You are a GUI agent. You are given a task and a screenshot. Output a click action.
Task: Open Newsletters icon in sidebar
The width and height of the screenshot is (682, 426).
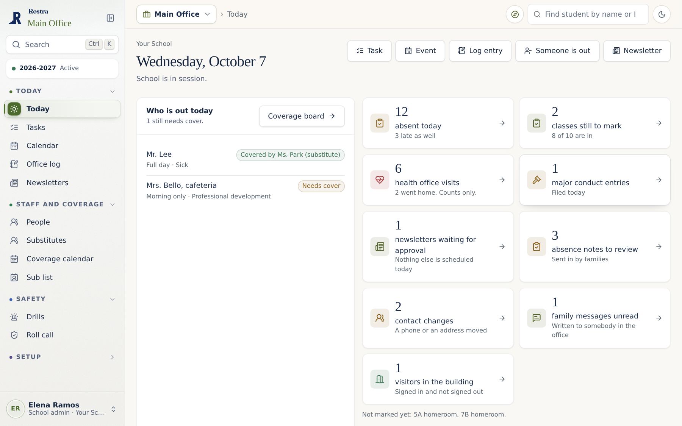[x=14, y=183]
